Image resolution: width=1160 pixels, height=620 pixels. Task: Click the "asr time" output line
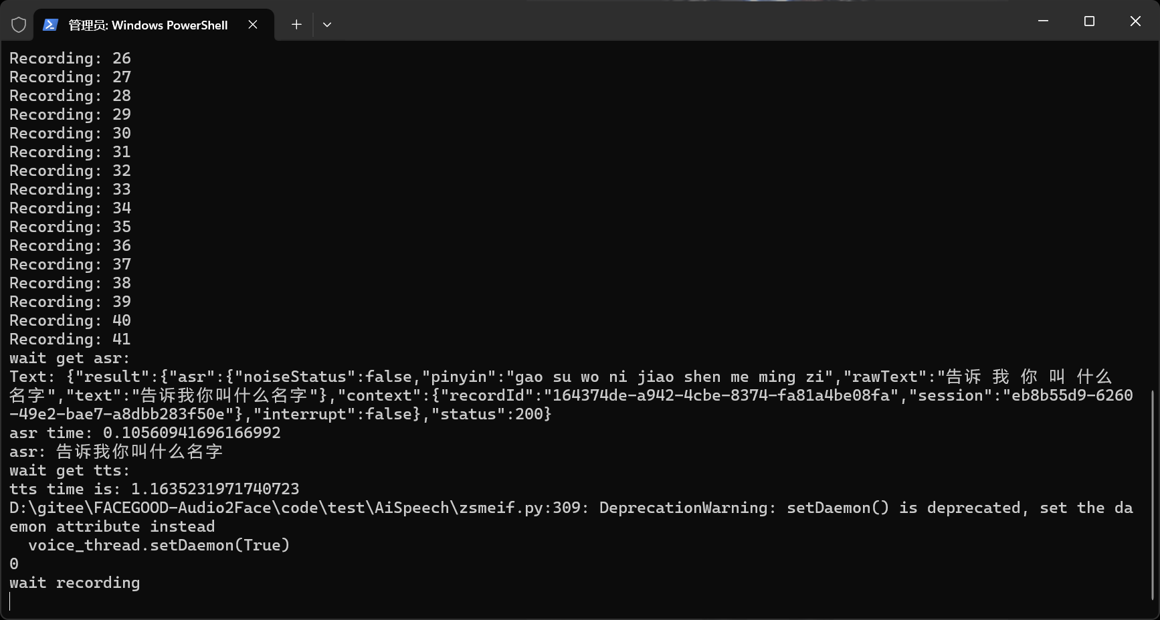pos(145,433)
